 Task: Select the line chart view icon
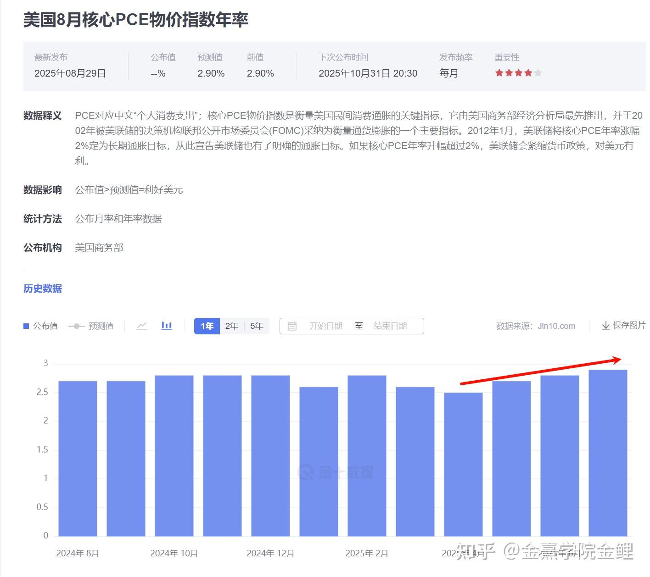tap(142, 326)
